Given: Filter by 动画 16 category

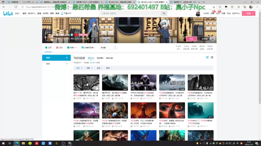Looking at the screenshot, I should click(x=89, y=68).
